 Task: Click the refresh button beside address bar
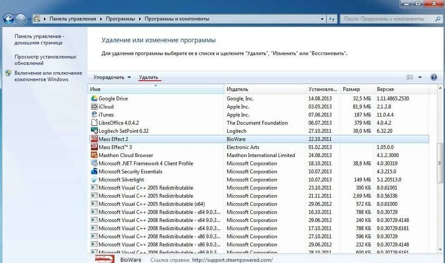331,19
